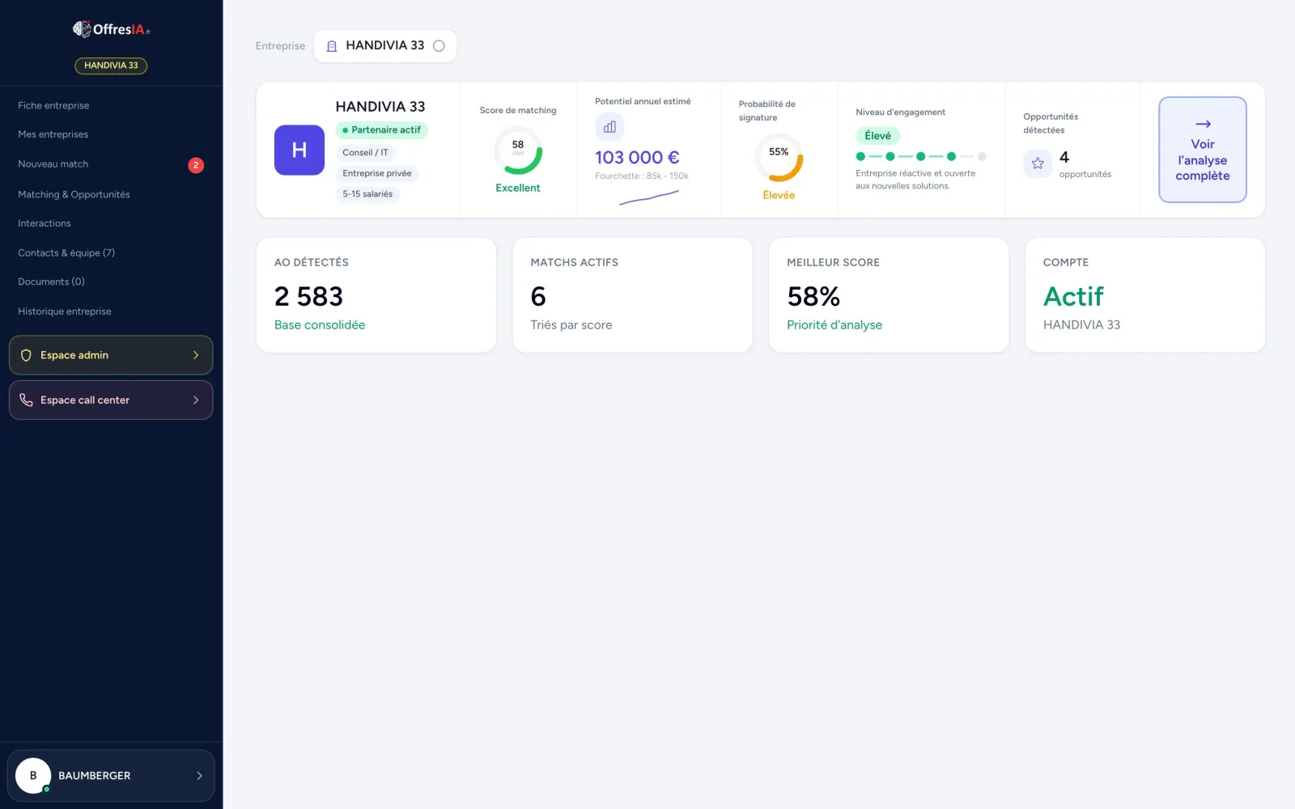Open Contacts & équipe (7)
This screenshot has width=1295, height=809.
coord(66,252)
